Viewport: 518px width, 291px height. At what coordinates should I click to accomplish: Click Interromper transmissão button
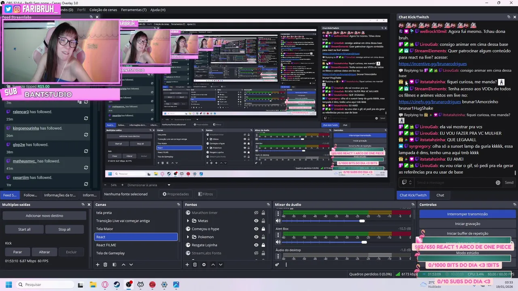tap(467, 214)
